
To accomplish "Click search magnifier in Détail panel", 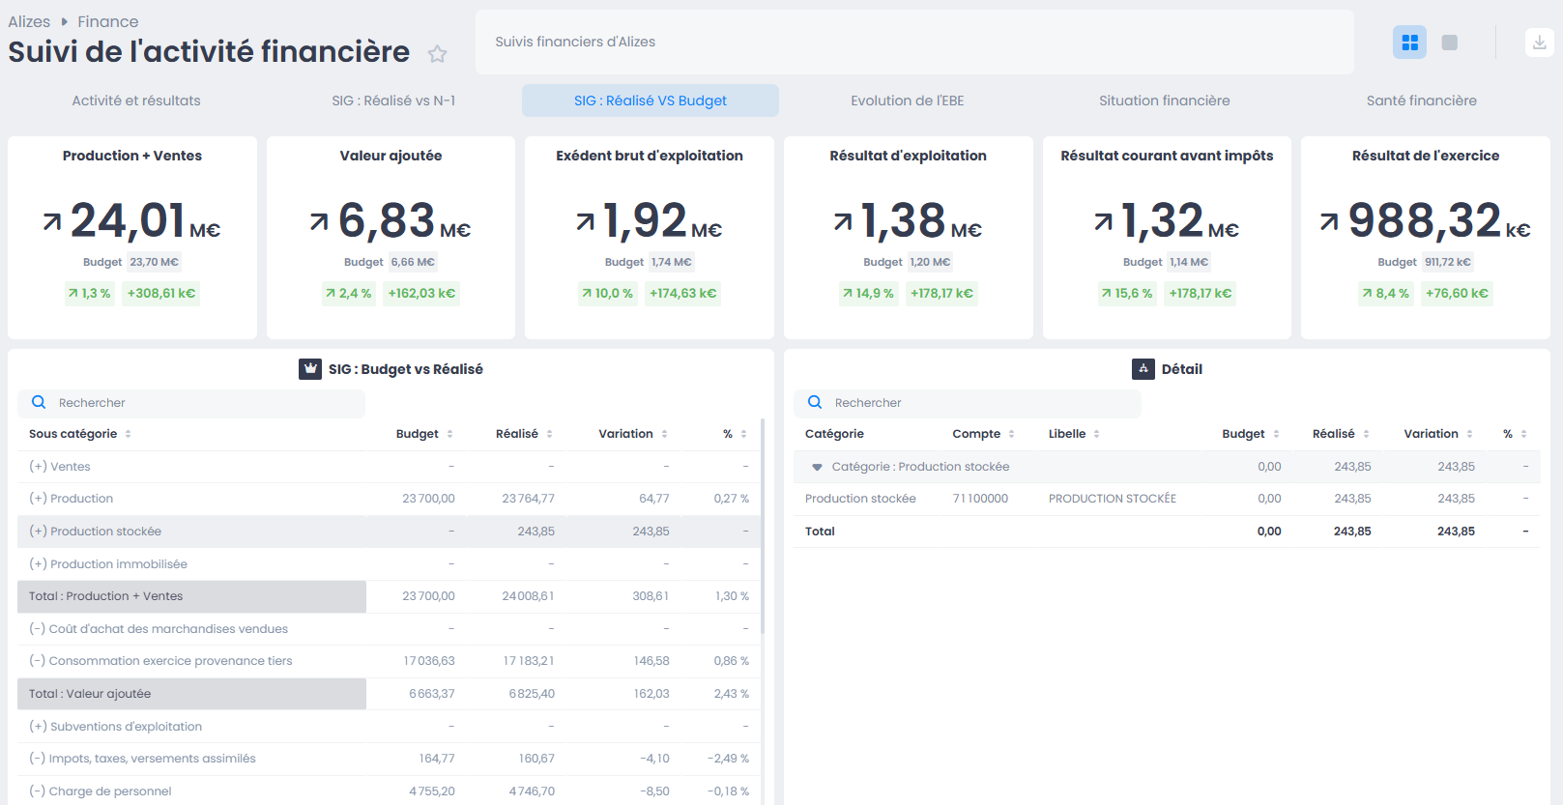I will point(815,403).
